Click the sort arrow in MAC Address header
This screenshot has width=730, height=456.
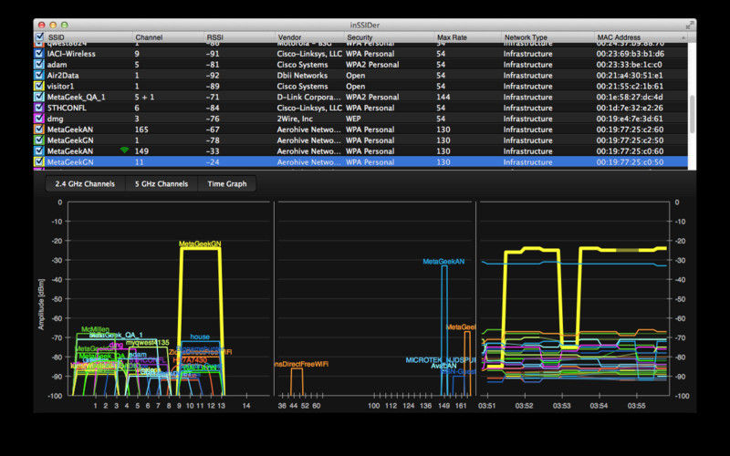pos(683,37)
